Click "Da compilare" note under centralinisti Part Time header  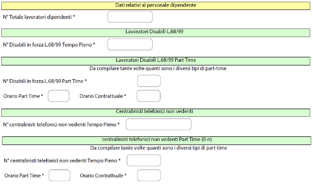[158, 148]
